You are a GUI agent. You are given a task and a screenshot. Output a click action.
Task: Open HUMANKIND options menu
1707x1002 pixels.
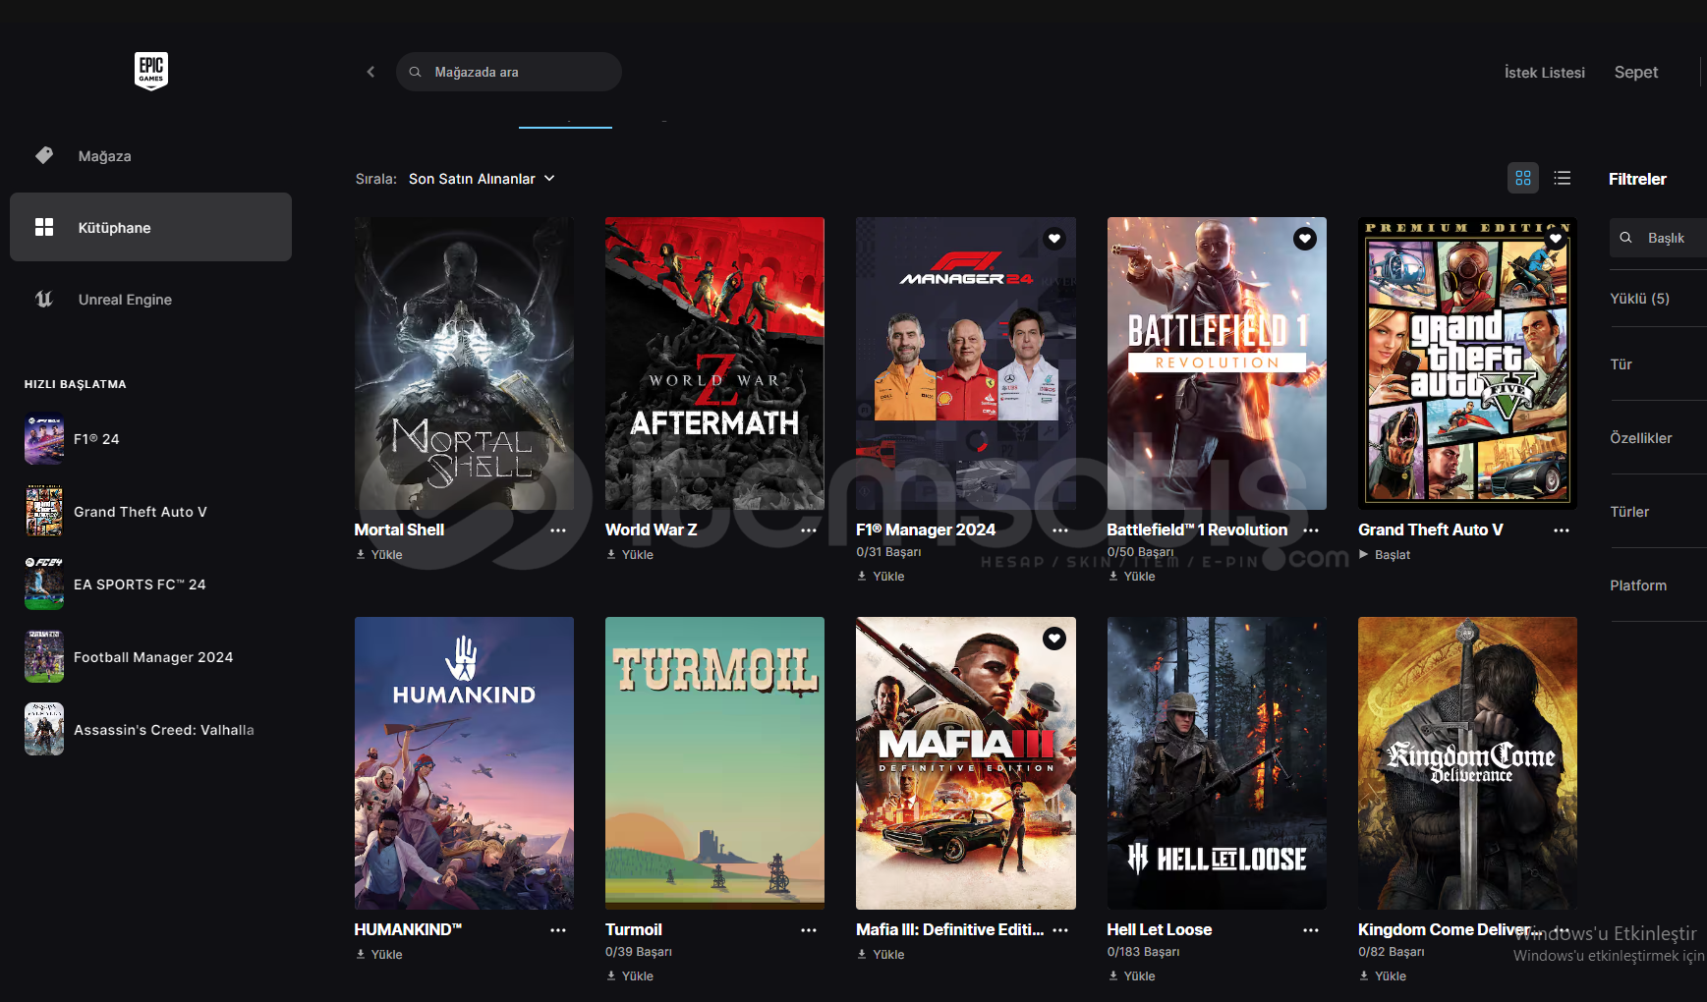pos(558,930)
